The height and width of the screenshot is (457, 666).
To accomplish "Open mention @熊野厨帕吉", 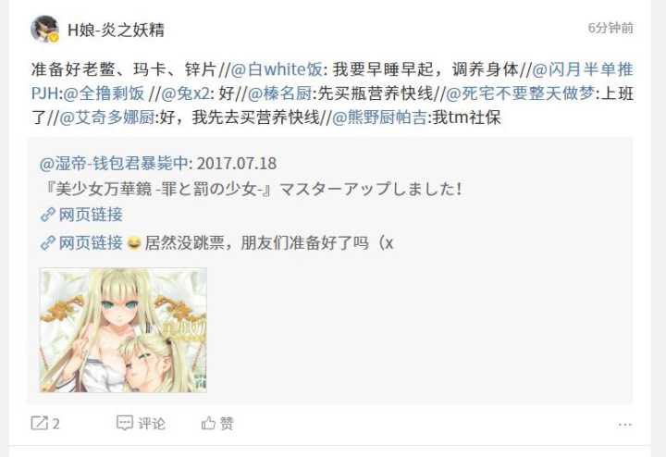I will [x=379, y=117].
